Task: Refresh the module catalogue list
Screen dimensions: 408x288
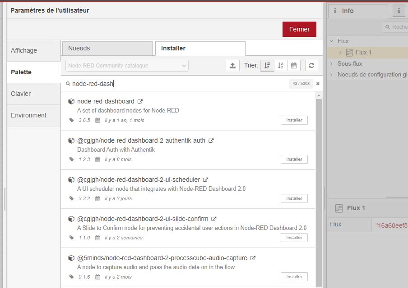Action: pyautogui.click(x=311, y=65)
